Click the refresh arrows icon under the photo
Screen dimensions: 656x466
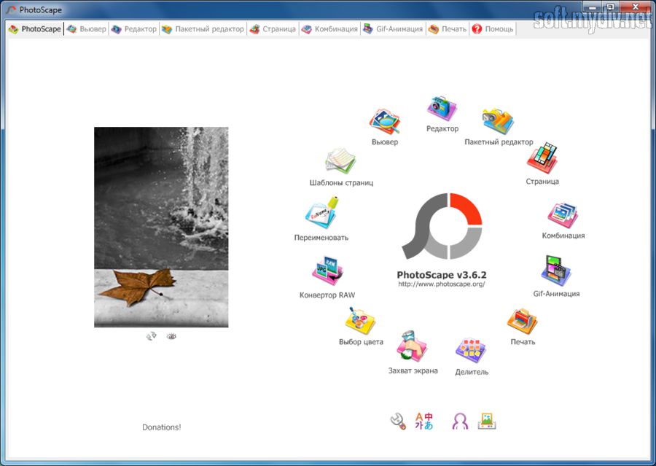151,335
